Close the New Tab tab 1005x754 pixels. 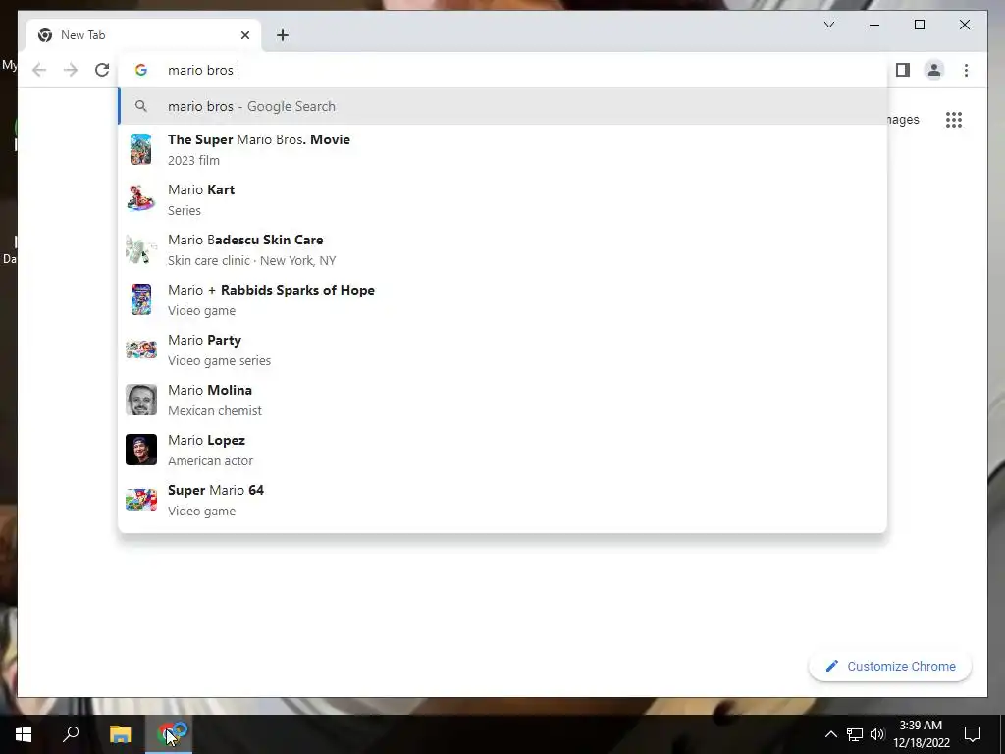click(x=244, y=35)
